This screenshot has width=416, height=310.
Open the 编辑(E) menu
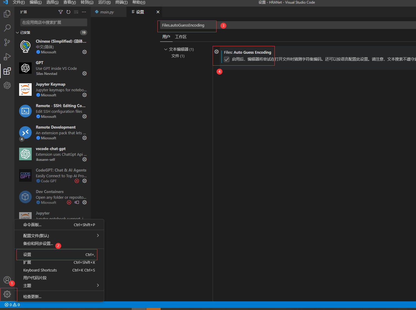coord(36,2)
